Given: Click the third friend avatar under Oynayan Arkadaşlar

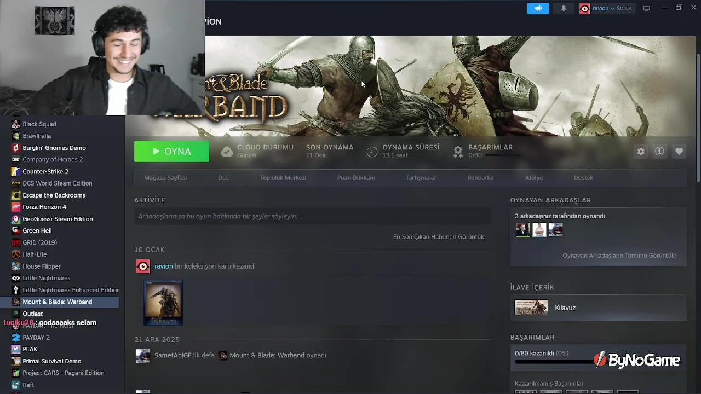Looking at the screenshot, I should [x=556, y=230].
